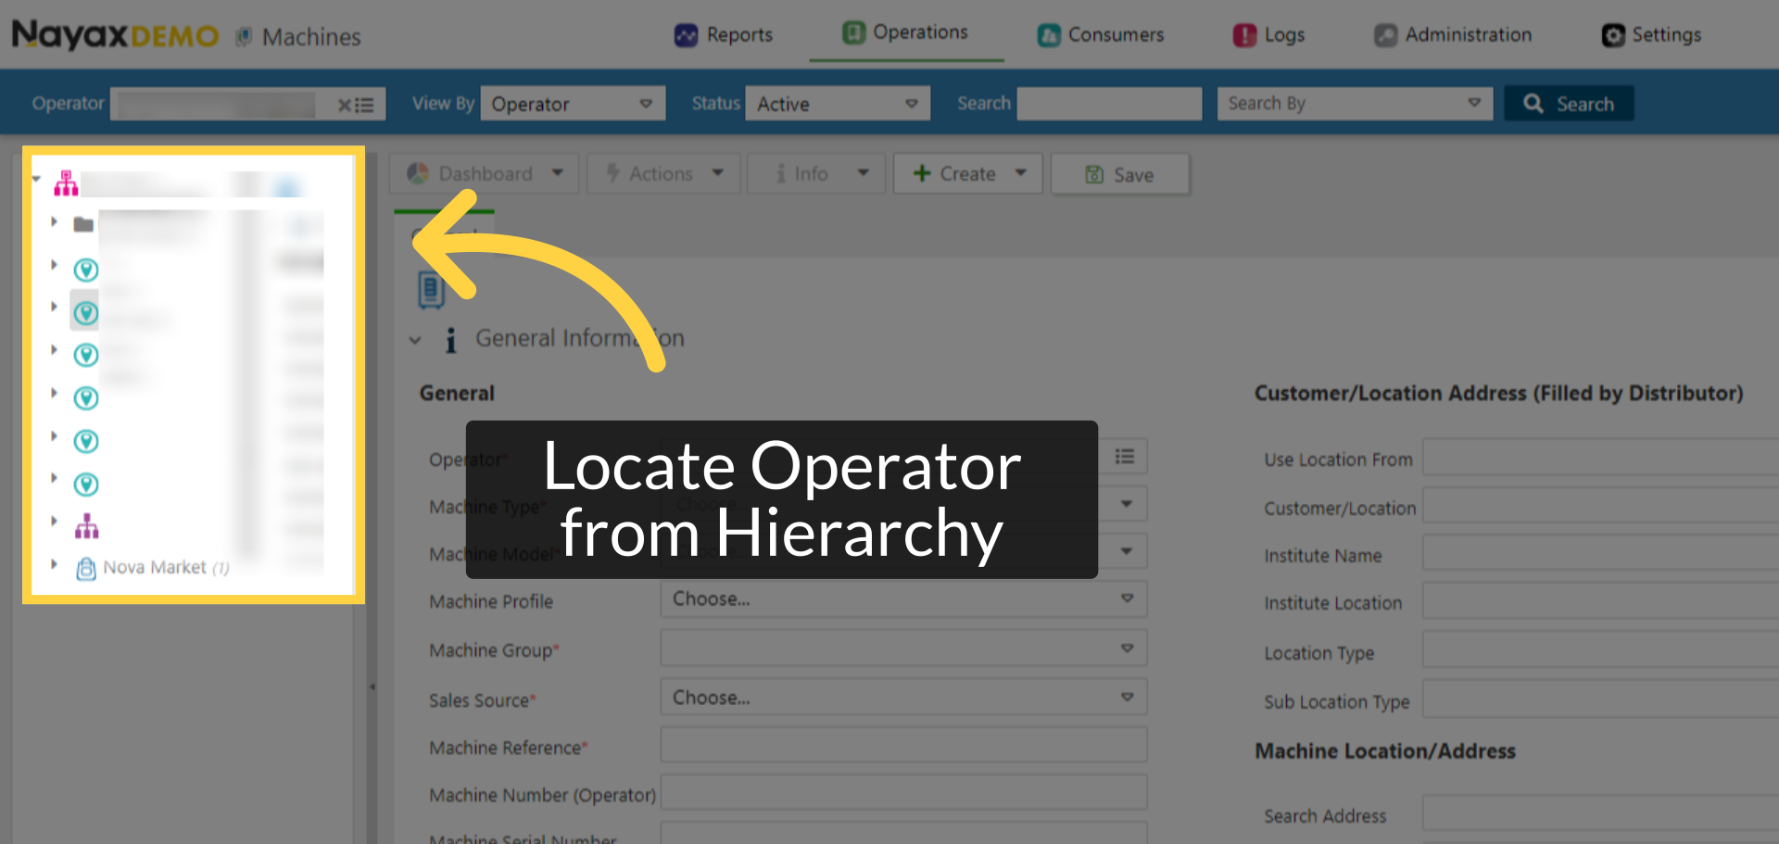Click the Use Location From field

[x=1600, y=458]
